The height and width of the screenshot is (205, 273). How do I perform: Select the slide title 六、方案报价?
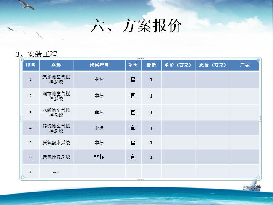(x=136, y=26)
